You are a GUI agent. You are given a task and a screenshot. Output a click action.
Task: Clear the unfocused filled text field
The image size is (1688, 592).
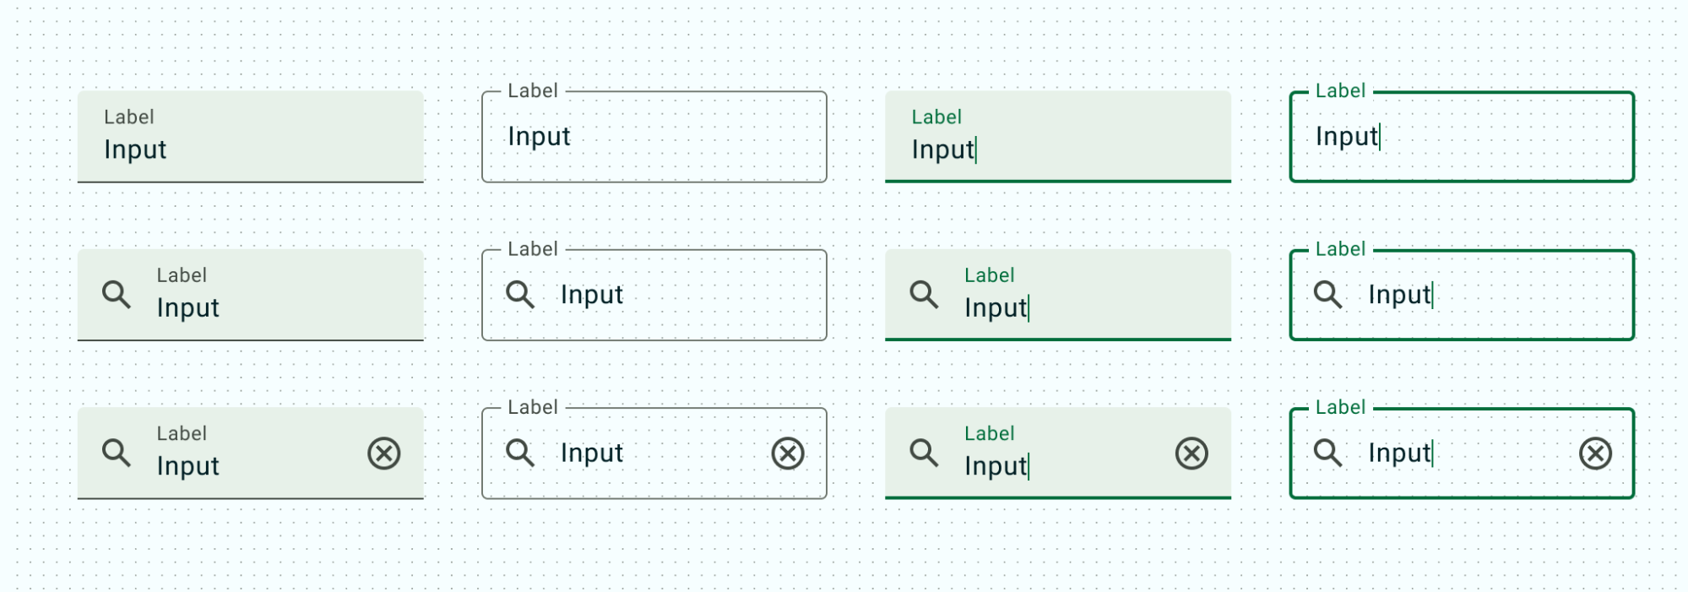[384, 454]
